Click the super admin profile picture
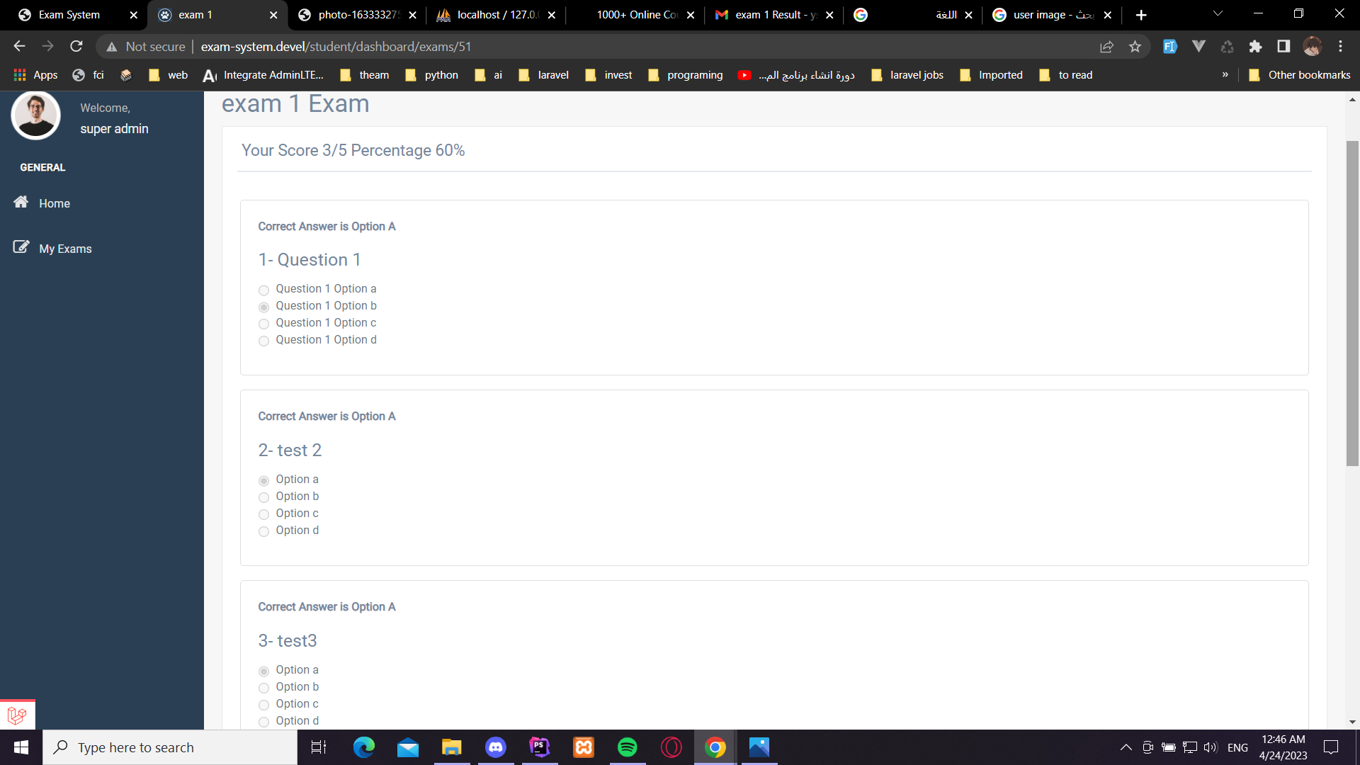 [35, 115]
